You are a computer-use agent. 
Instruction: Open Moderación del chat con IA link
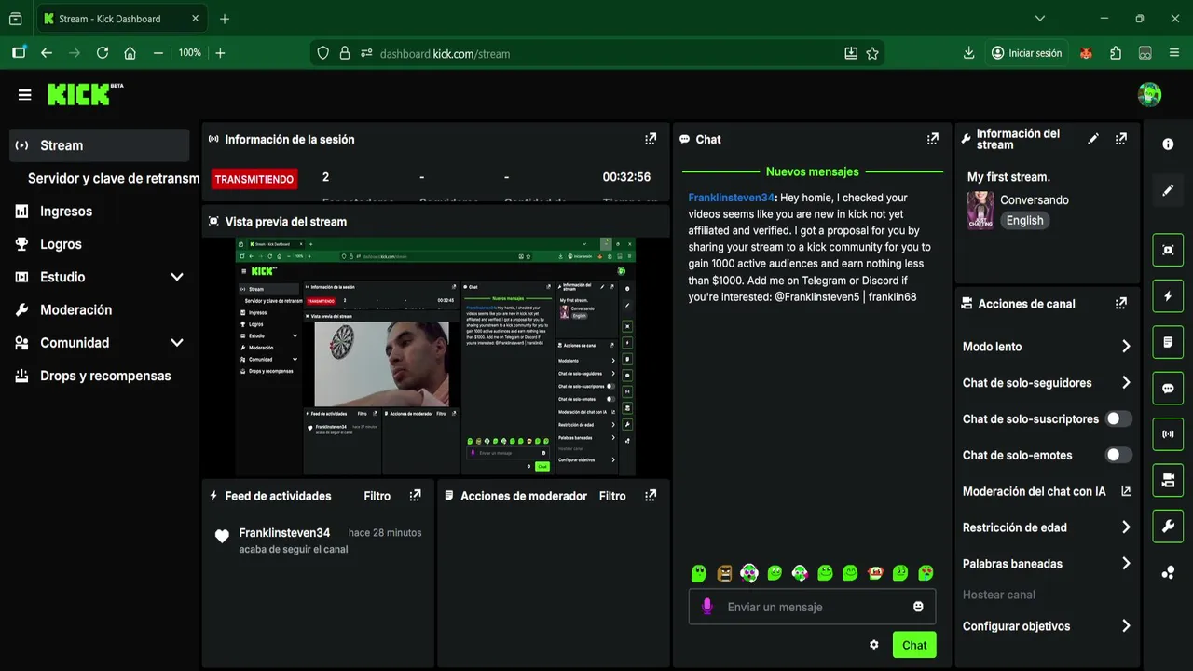click(1047, 491)
